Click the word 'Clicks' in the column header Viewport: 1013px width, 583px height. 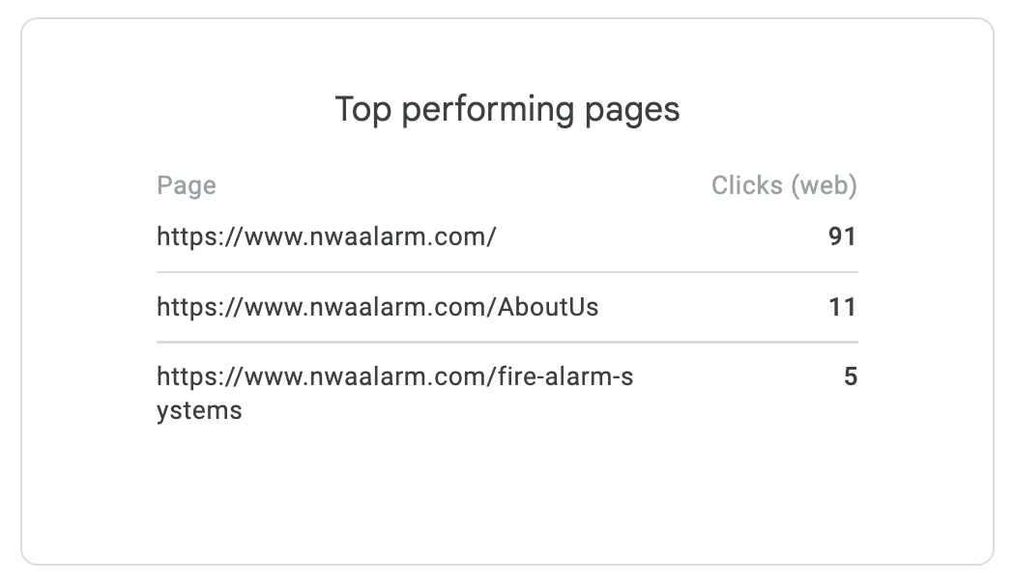(x=747, y=185)
